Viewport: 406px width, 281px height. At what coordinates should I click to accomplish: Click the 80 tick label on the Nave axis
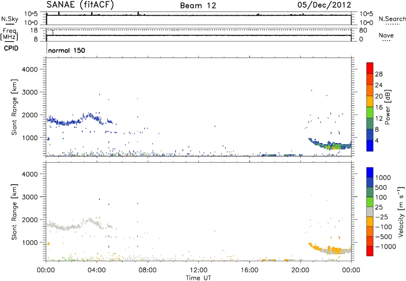pyautogui.click(x=363, y=30)
